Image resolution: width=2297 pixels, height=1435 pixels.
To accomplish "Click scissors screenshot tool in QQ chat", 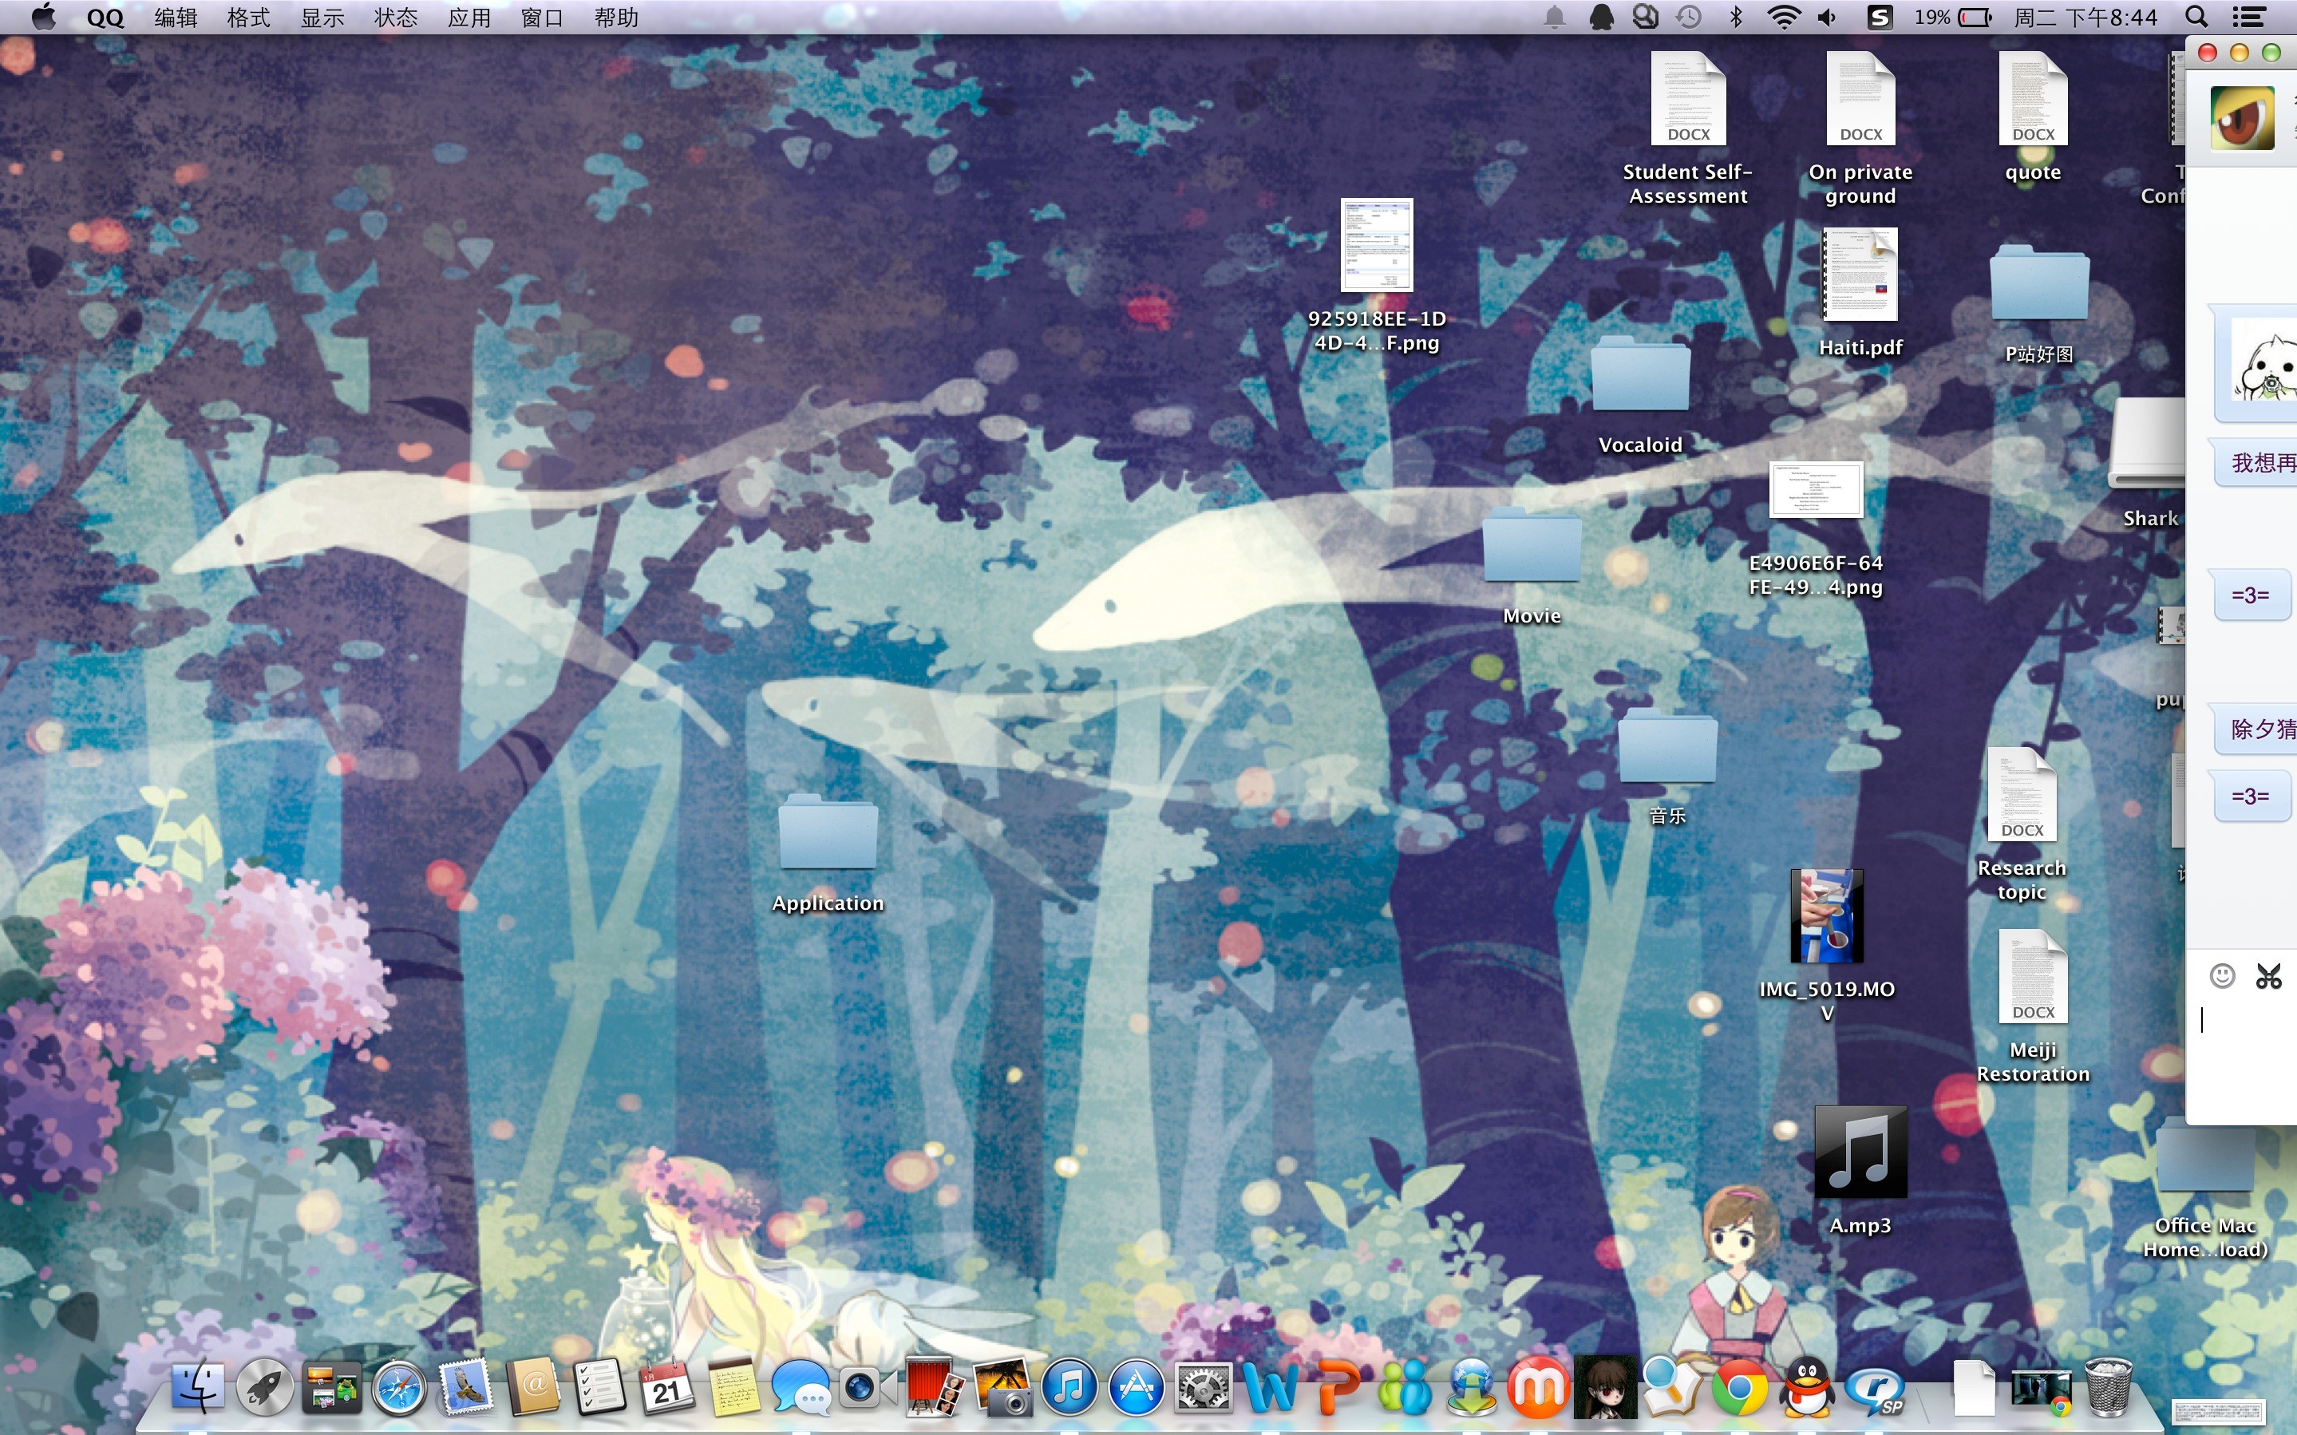I will point(2268,975).
